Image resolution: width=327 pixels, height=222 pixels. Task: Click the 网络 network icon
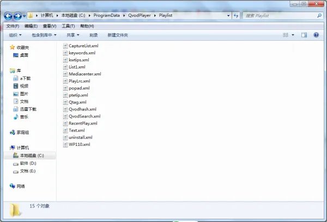(20, 186)
